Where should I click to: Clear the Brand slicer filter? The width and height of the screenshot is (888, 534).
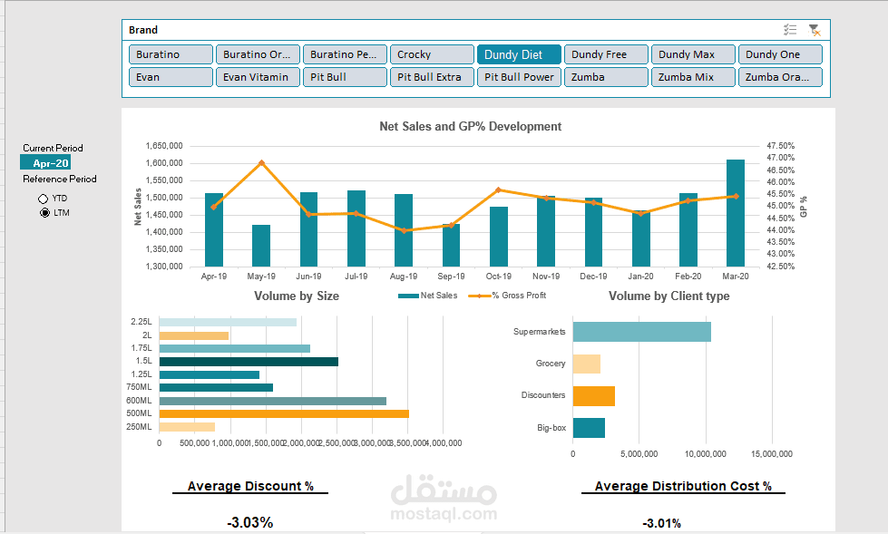tap(815, 30)
